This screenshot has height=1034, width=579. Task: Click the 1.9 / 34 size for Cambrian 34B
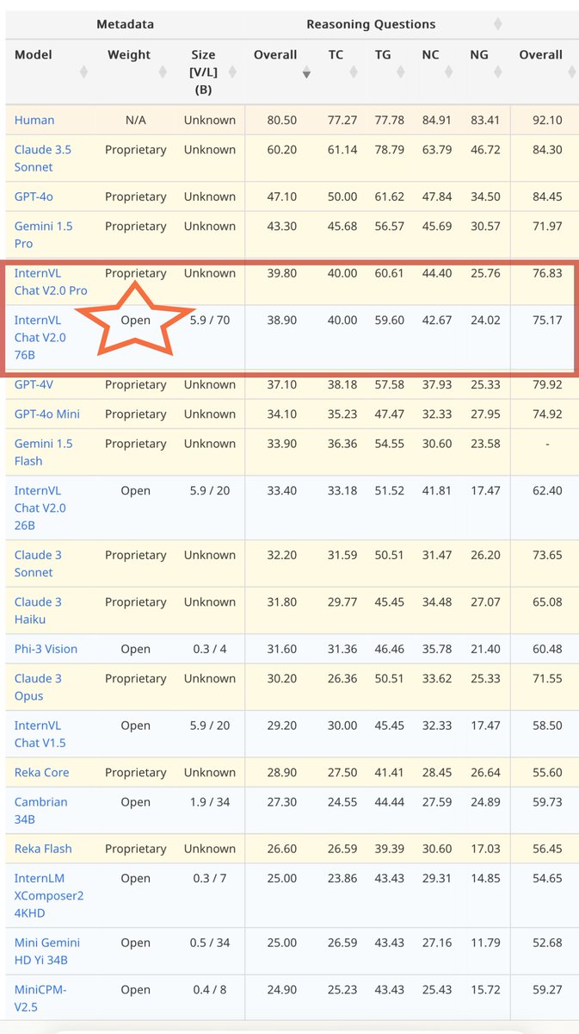(210, 801)
